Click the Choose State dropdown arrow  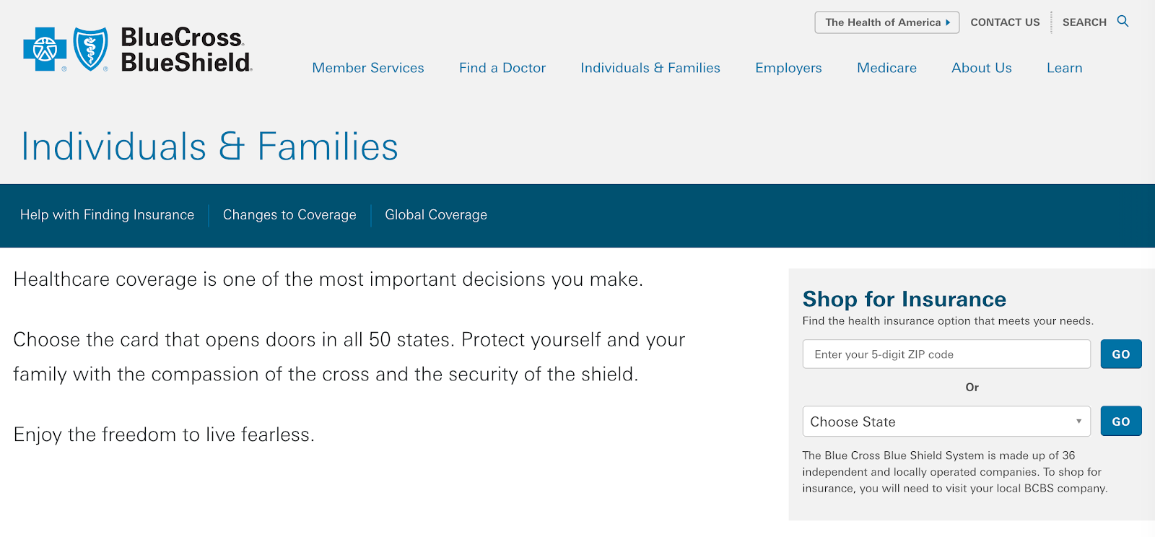pos(1078,422)
